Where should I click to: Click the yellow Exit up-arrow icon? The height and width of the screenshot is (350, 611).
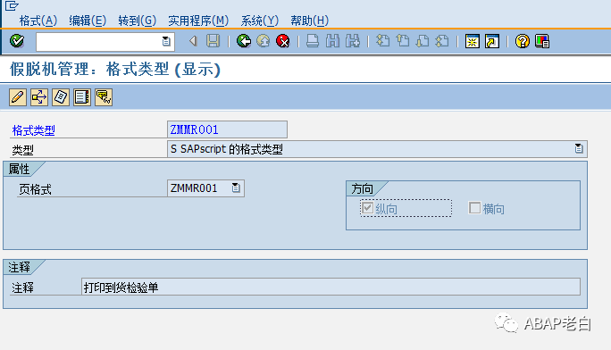coord(264,41)
